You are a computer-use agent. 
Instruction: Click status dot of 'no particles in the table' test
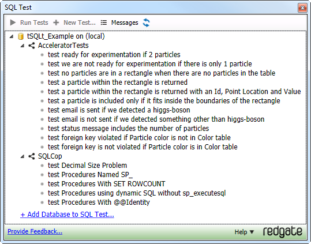[x=42, y=73]
